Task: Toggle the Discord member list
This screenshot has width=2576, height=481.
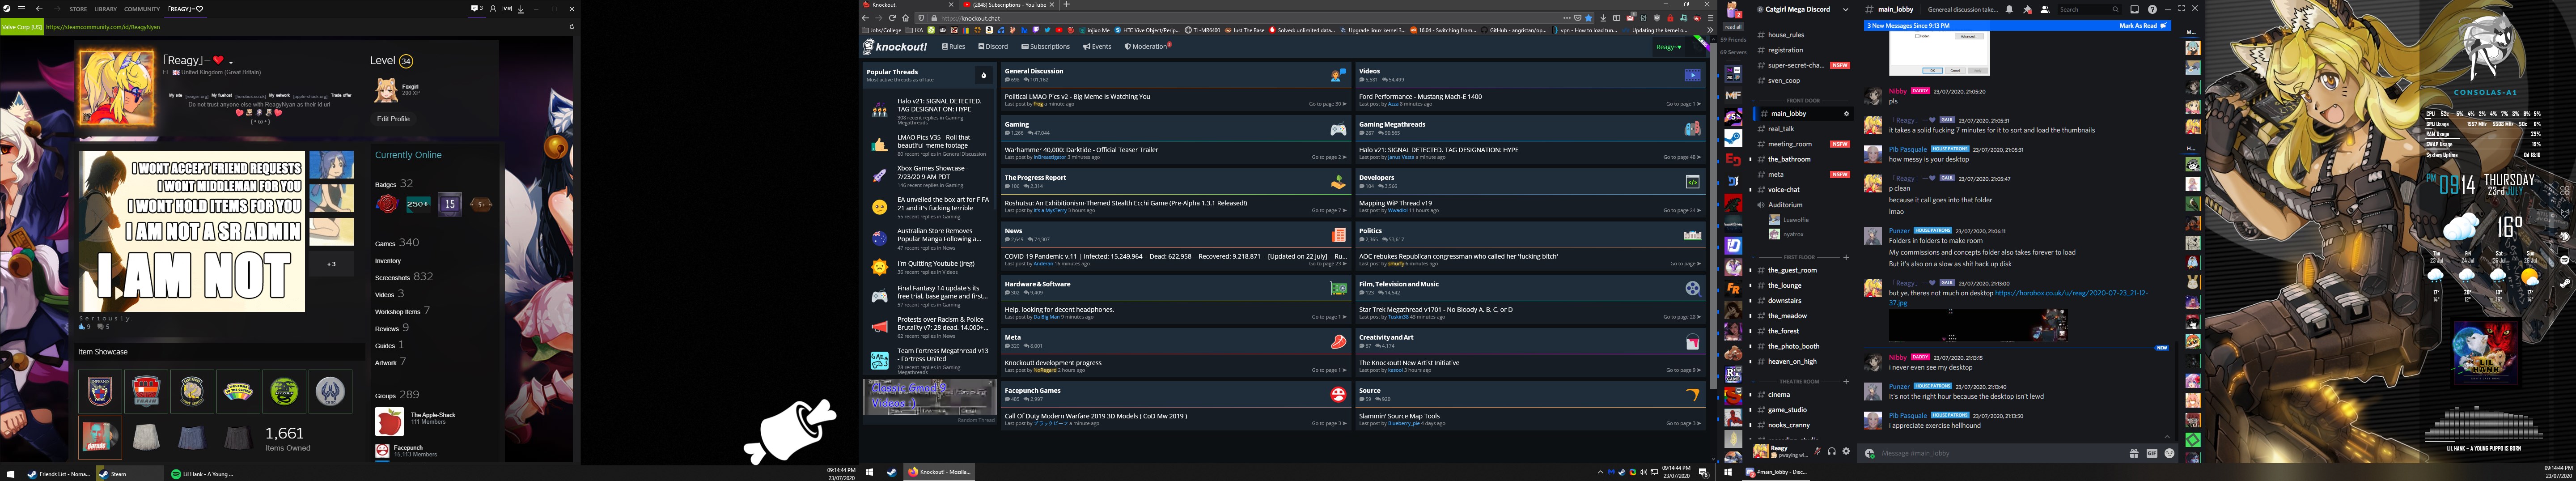Action: coord(2045,9)
